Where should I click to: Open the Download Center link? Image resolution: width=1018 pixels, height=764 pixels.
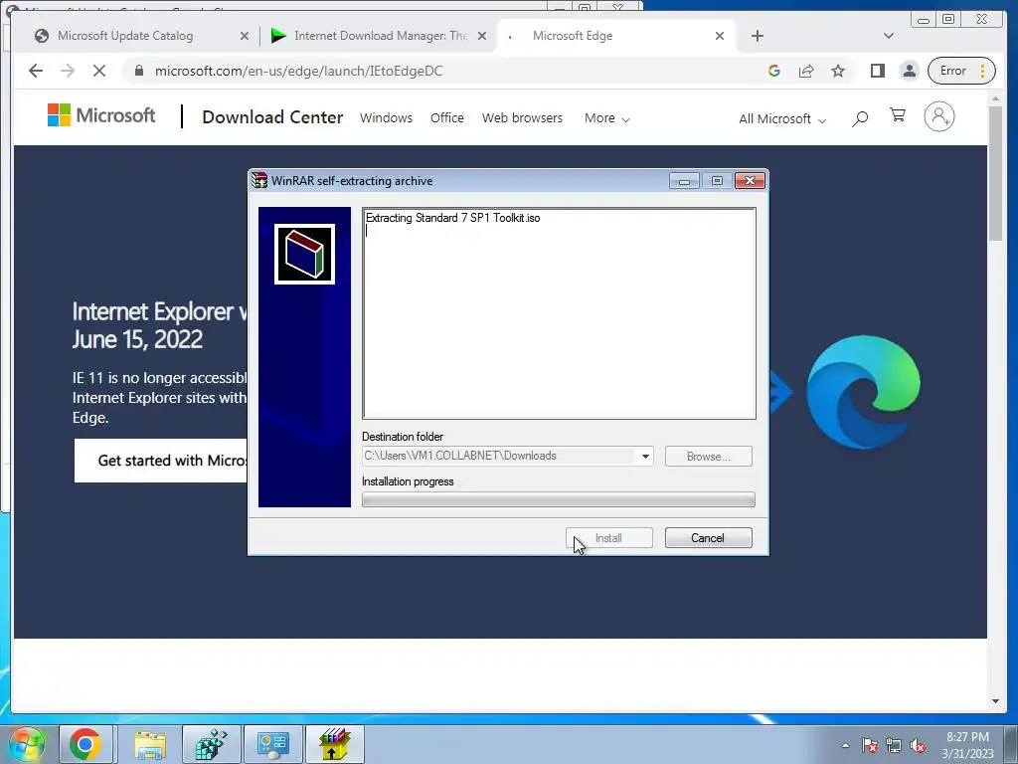tap(272, 117)
